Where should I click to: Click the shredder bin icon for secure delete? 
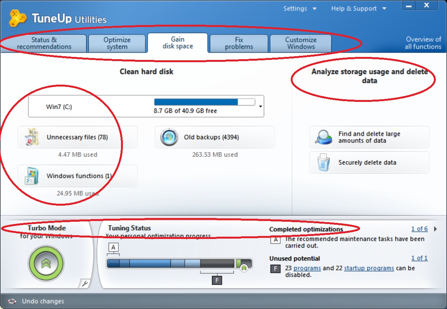tap(324, 163)
